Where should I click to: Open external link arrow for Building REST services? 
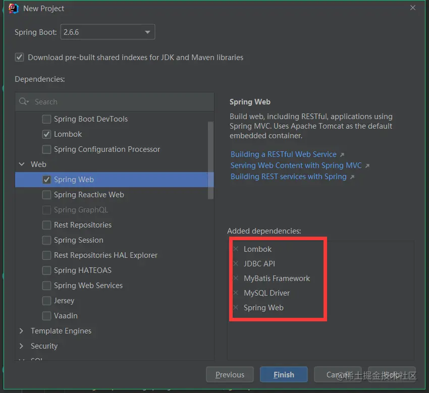click(x=352, y=177)
